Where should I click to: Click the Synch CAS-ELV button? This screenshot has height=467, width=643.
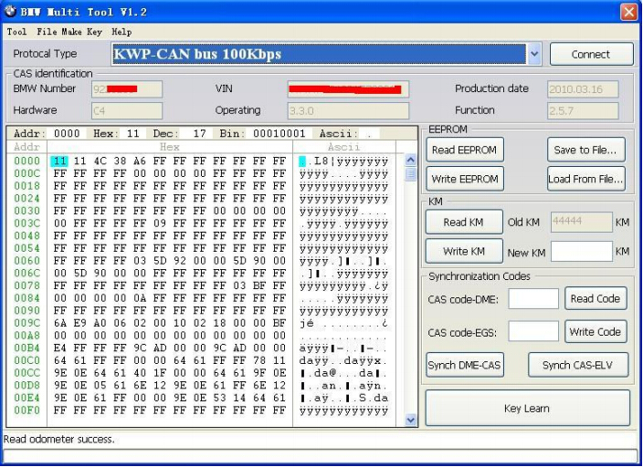(578, 365)
